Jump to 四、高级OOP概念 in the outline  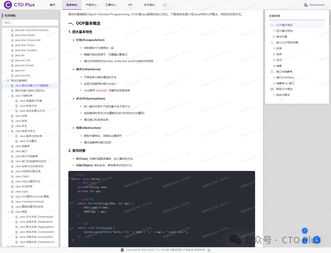282,89
